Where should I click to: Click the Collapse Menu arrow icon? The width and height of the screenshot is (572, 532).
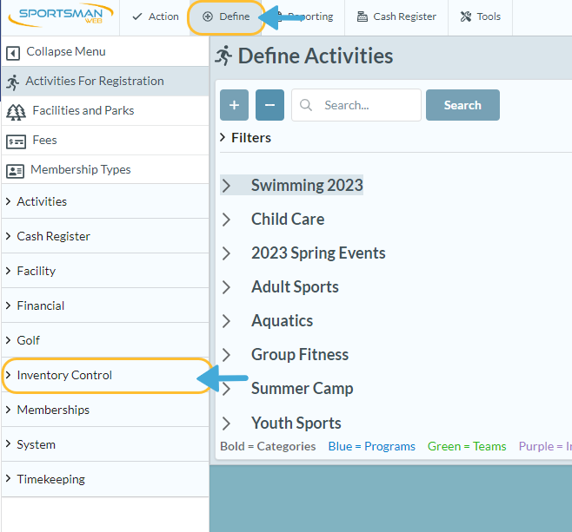(x=13, y=52)
